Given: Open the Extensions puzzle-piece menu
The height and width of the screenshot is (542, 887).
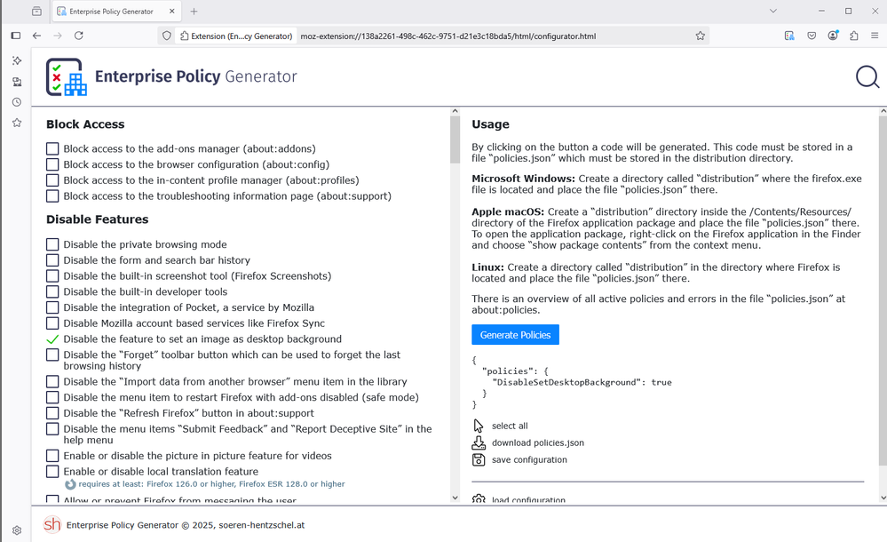Looking at the screenshot, I should [x=854, y=36].
